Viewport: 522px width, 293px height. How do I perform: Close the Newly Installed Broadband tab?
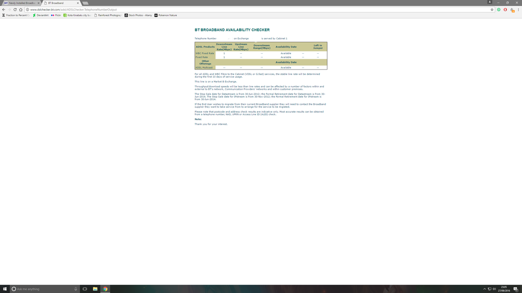pos(38,3)
